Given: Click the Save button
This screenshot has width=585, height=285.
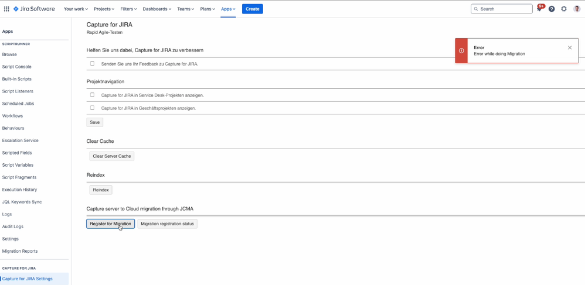Looking at the screenshot, I should tap(95, 122).
